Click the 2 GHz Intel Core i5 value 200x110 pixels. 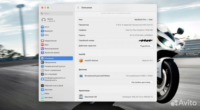(x=134, y=25)
